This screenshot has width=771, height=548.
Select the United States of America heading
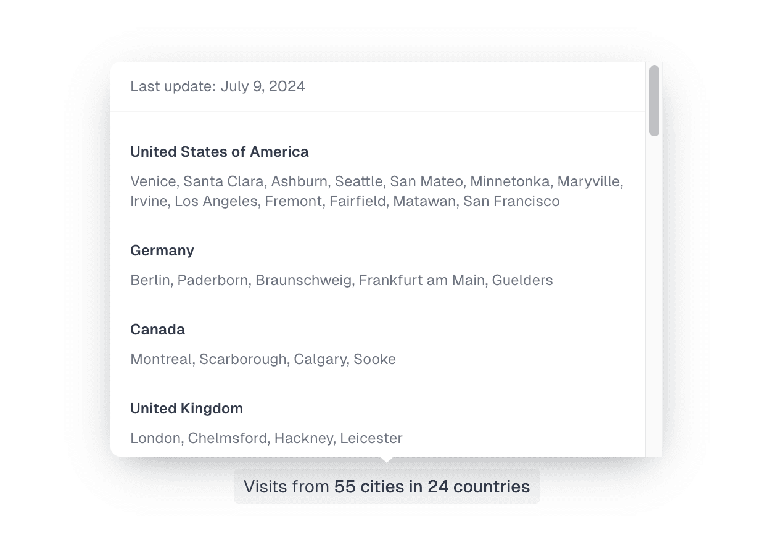(220, 152)
